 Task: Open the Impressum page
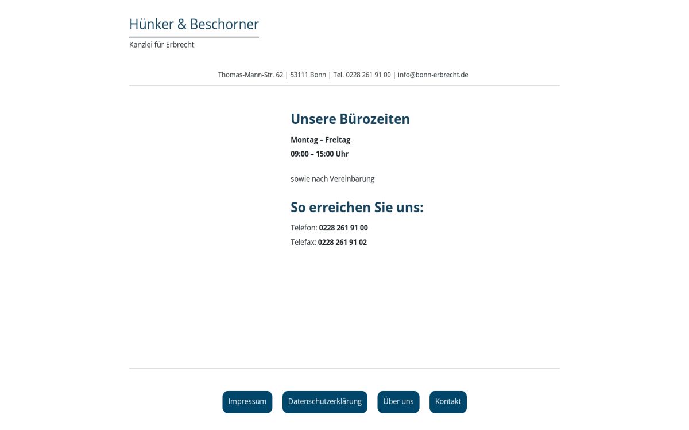pyautogui.click(x=247, y=401)
